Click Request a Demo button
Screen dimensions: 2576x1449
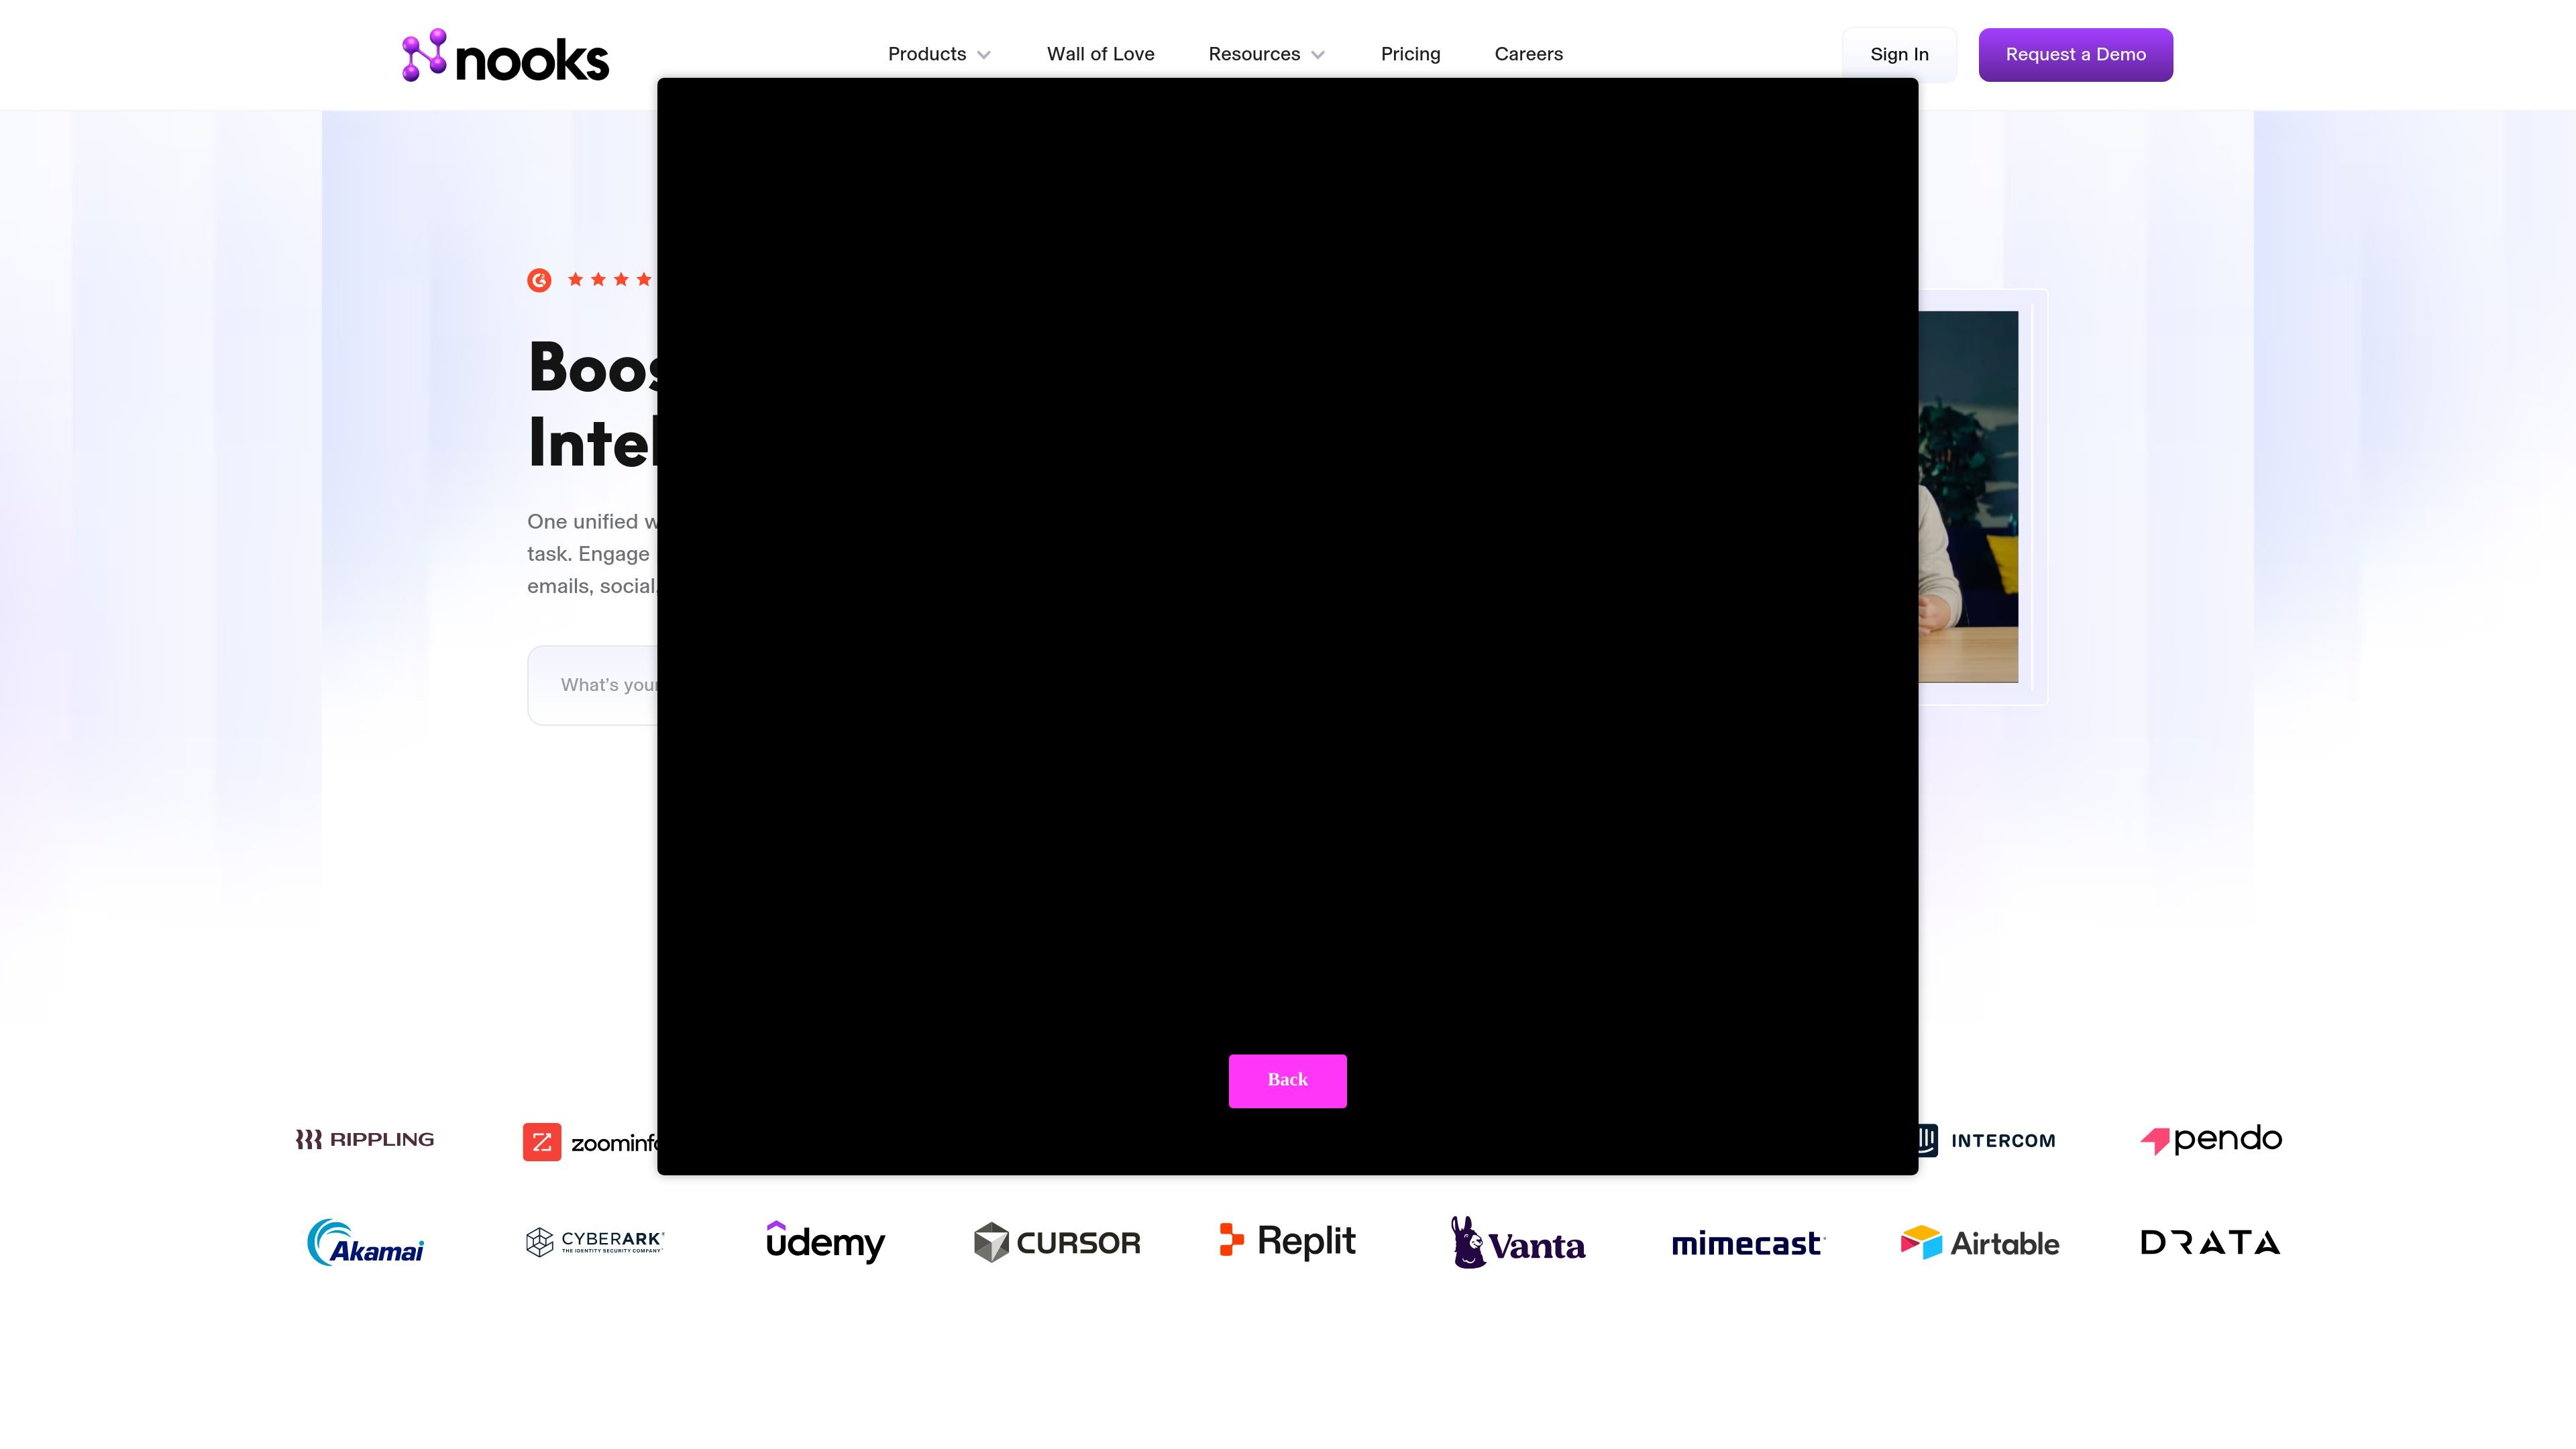tap(2075, 55)
